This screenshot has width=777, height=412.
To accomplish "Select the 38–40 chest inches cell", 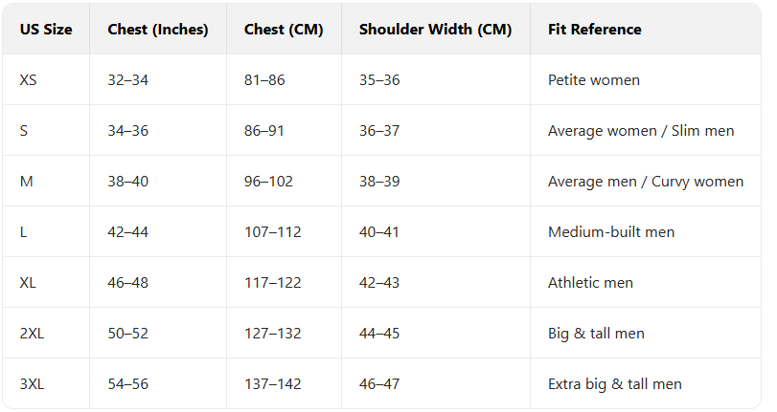I will point(128,182).
